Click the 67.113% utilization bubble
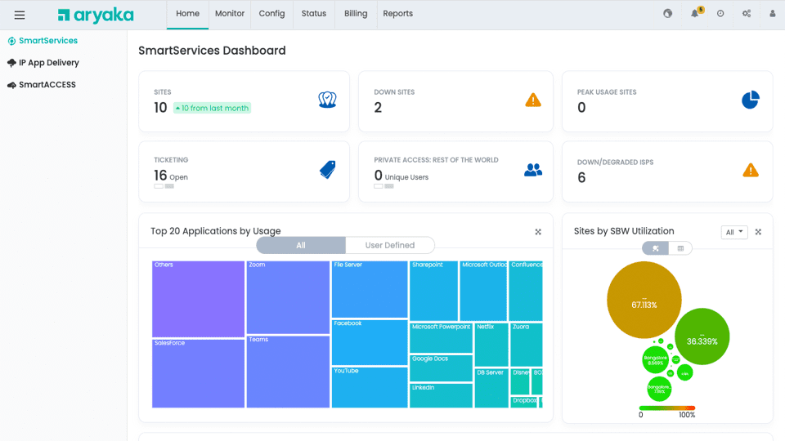This screenshot has width=785, height=441. click(644, 300)
